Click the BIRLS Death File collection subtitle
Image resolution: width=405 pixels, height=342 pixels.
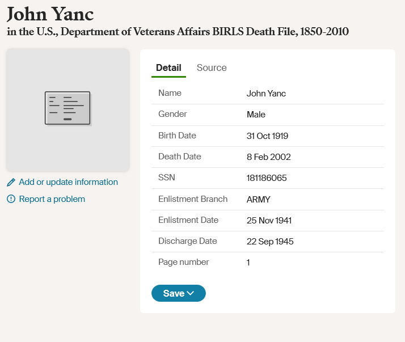coord(178,32)
